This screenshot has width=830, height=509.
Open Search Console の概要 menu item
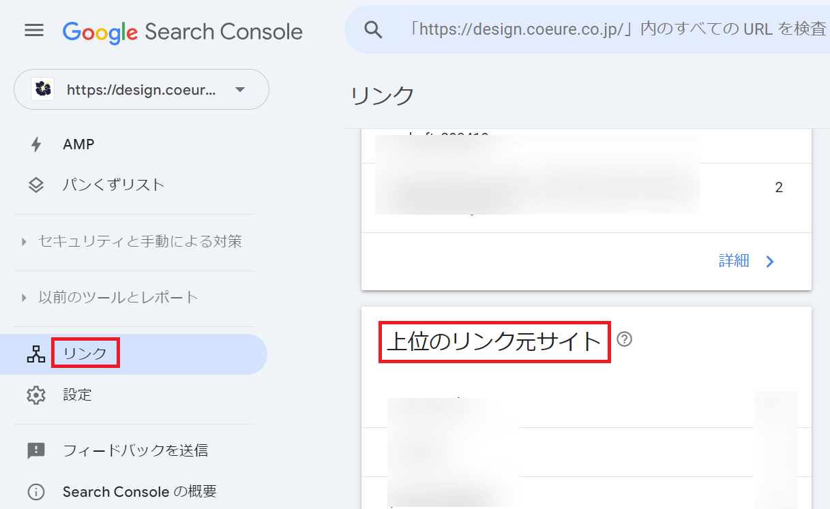(139, 491)
